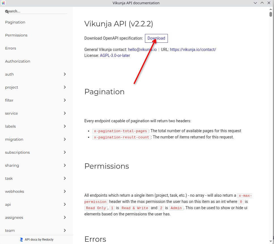Download the OpenAPI specification
The image size is (274, 244).
156,38
